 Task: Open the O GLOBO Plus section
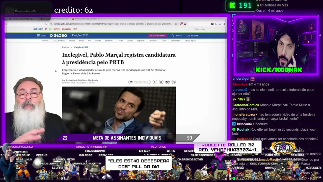coord(59,41)
